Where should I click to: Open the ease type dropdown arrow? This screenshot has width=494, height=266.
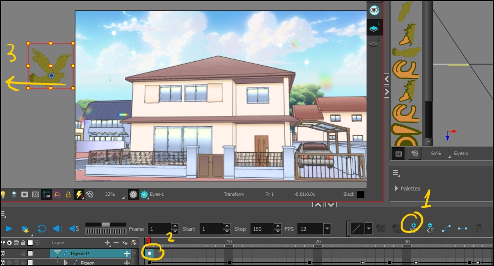tap(369, 228)
